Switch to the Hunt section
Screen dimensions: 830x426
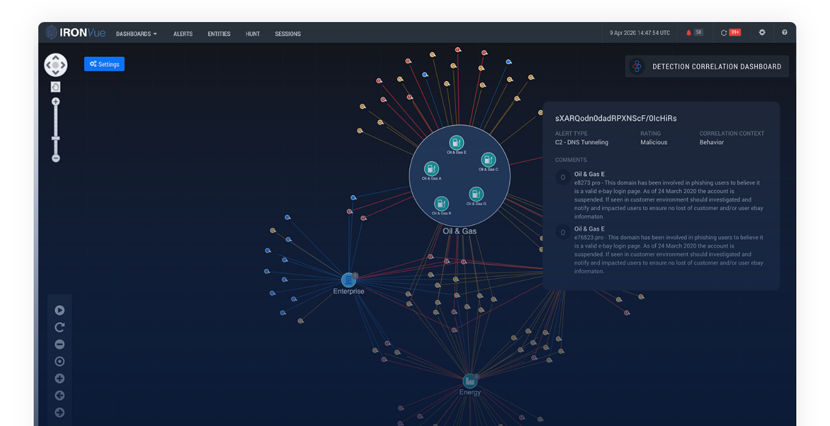coord(253,34)
